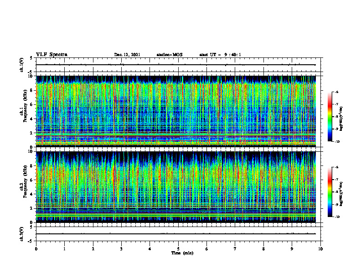Viewport: 361px width, 279px height.
Task: Click the "-10" label on ch.1 colorbar
Action: tap(337, 142)
